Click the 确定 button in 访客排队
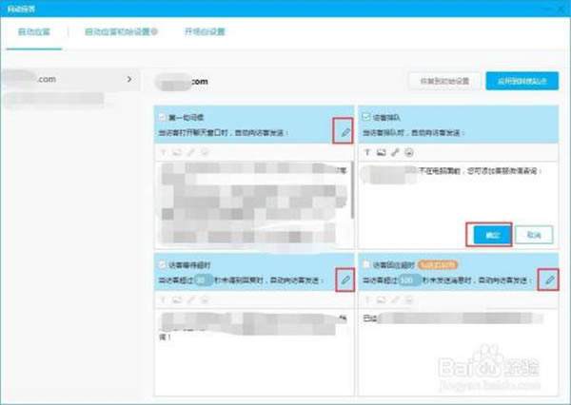The width and height of the screenshot is (571, 405). [488, 233]
